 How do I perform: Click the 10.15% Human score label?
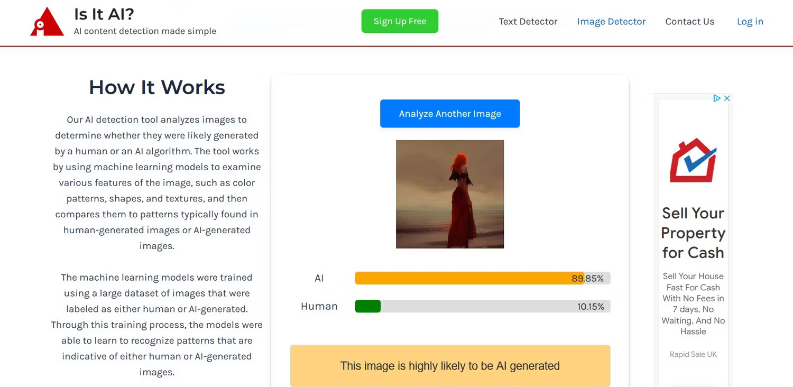[591, 307]
